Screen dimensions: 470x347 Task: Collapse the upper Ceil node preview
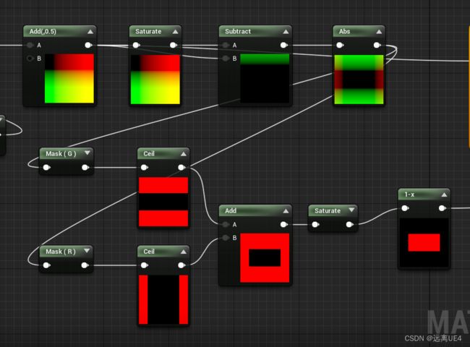click(x=184, y=154)
